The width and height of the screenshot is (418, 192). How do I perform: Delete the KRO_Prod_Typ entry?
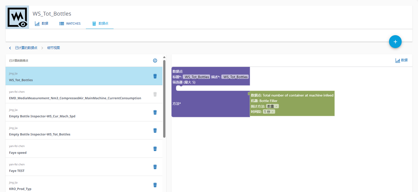[155, 185]
